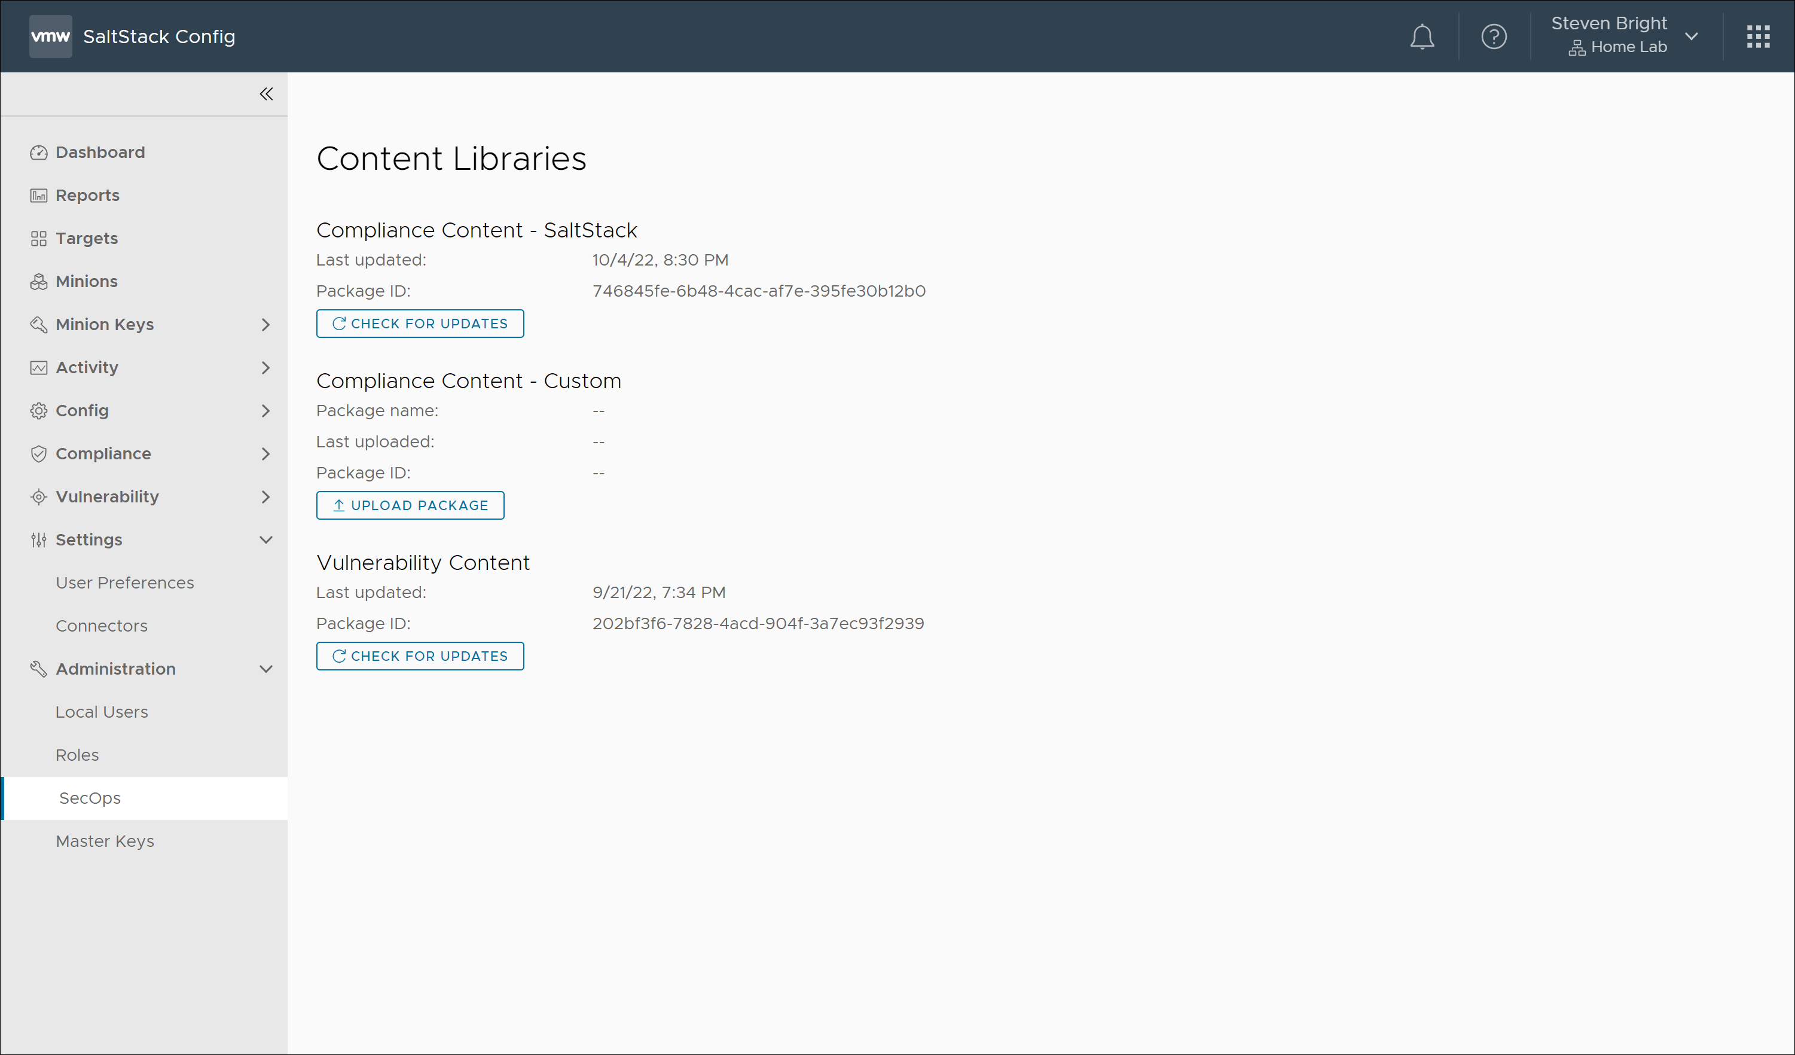Click the app launcher grid icon
This screenshot has width=1795, height=1055.
[x=1758, y=36]
